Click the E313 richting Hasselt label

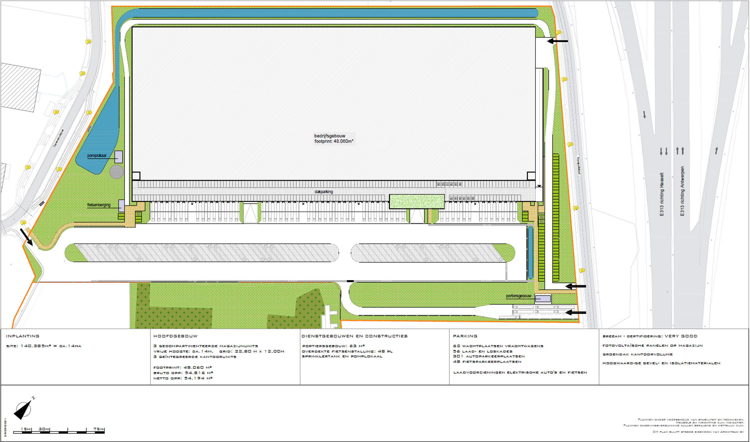662,194
